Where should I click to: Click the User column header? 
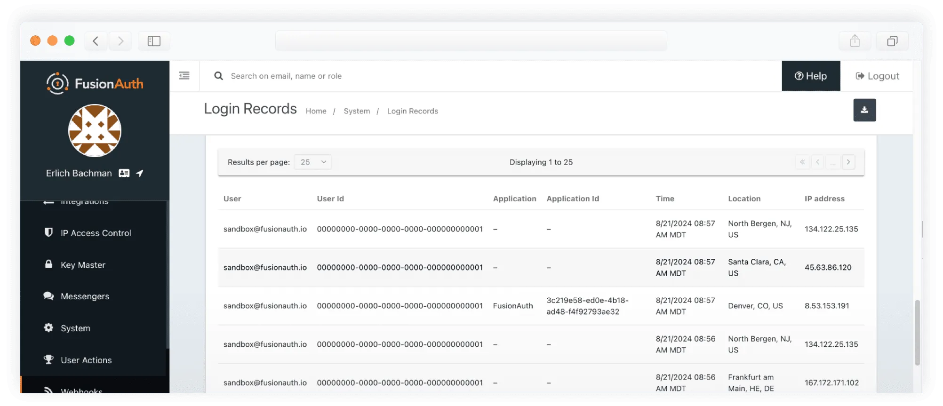click(232, 199)
